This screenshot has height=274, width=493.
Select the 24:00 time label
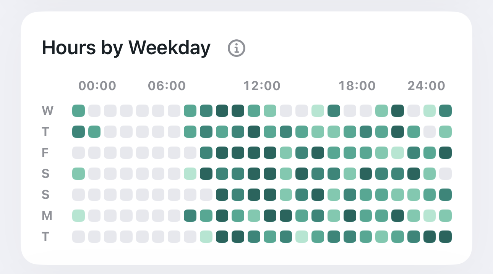tap(427, 86)
